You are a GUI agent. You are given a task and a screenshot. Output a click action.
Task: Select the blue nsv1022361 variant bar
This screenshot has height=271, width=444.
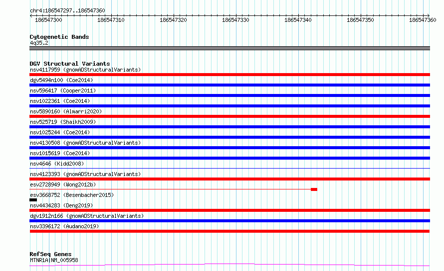[x=229, y=106]
